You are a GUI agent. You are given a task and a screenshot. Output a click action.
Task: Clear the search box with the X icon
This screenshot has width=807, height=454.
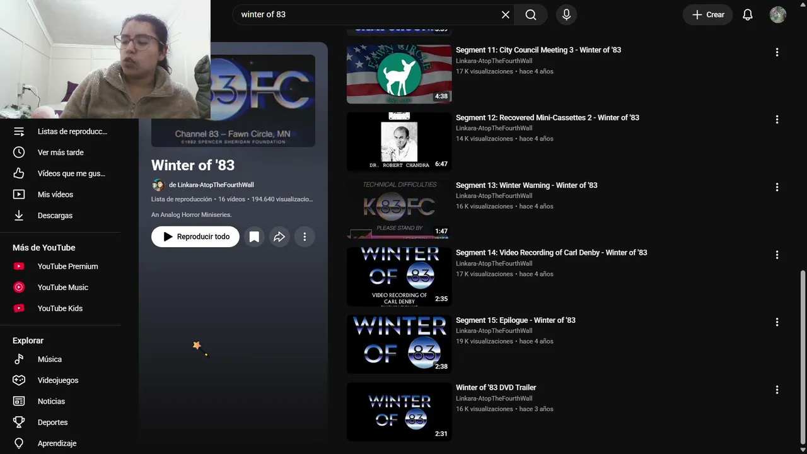coord(506,15)
